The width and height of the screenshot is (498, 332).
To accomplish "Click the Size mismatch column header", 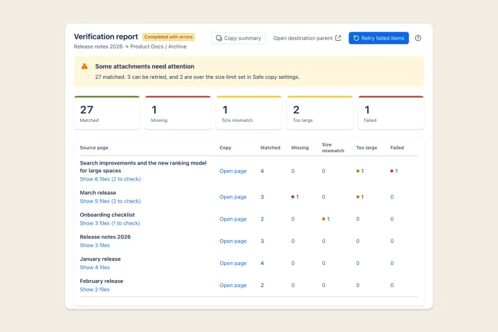I will tap(333, 147).
